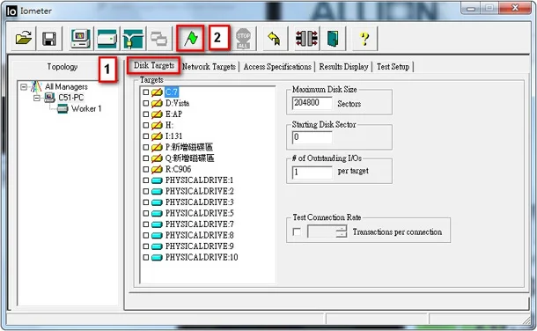Save test configuration floppy icon

[x=49, y=39]
